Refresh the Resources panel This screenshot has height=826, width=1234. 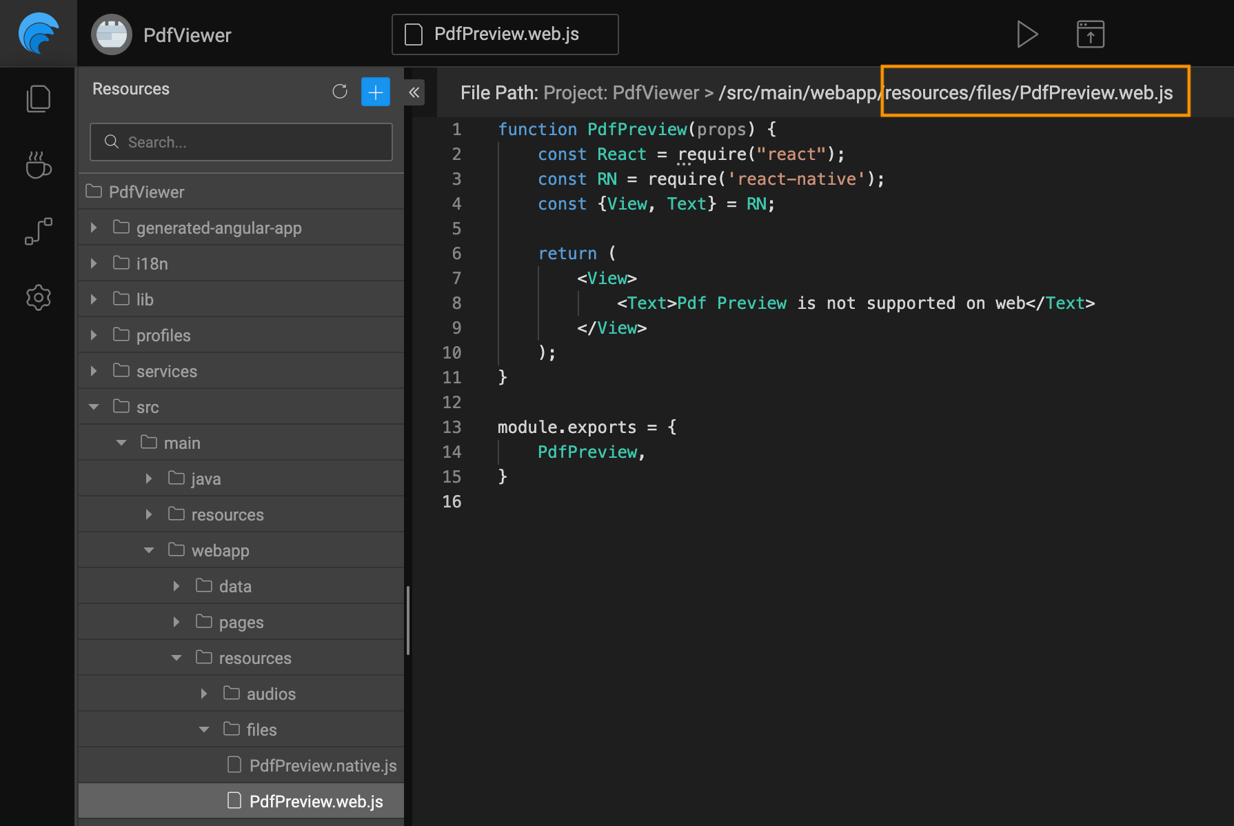(340, 92)
